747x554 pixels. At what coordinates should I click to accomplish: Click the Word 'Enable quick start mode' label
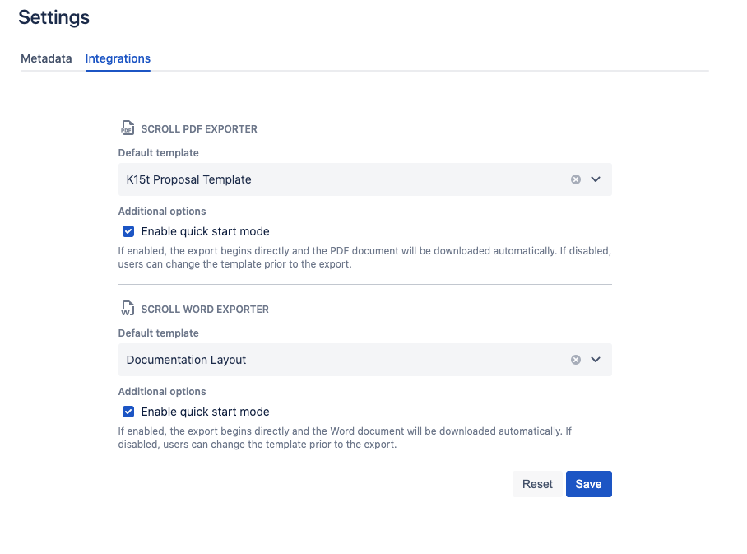tap(205, 412)
